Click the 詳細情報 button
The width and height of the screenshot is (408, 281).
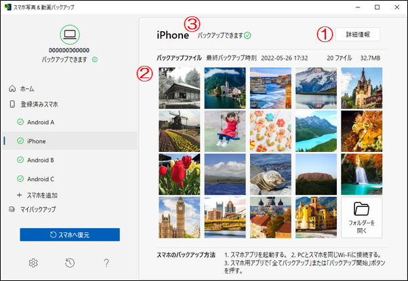pyautogui.click(x=358, y=35)
